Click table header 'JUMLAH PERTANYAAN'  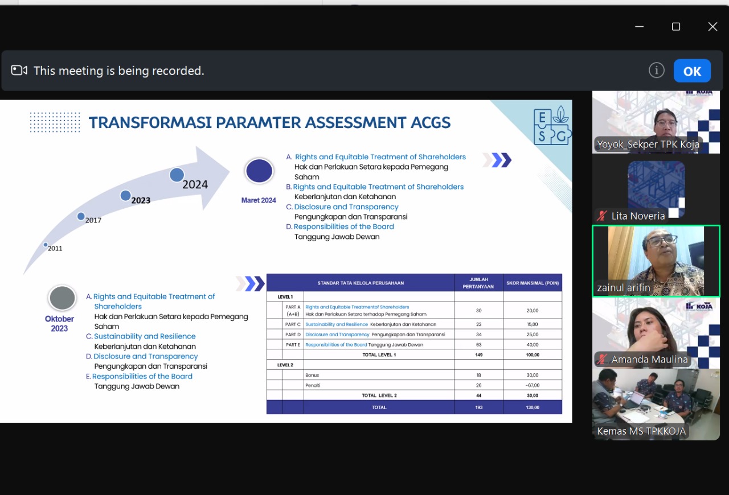[478, 283]
